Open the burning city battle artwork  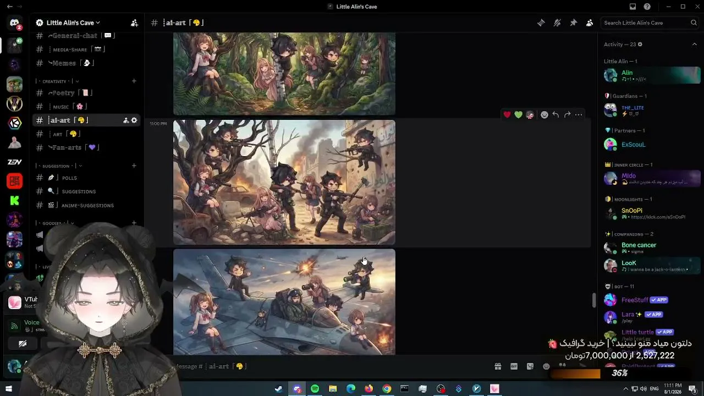284,183
